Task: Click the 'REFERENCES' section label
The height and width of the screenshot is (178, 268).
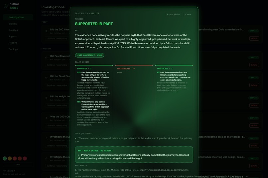Action: click(81, 165)
